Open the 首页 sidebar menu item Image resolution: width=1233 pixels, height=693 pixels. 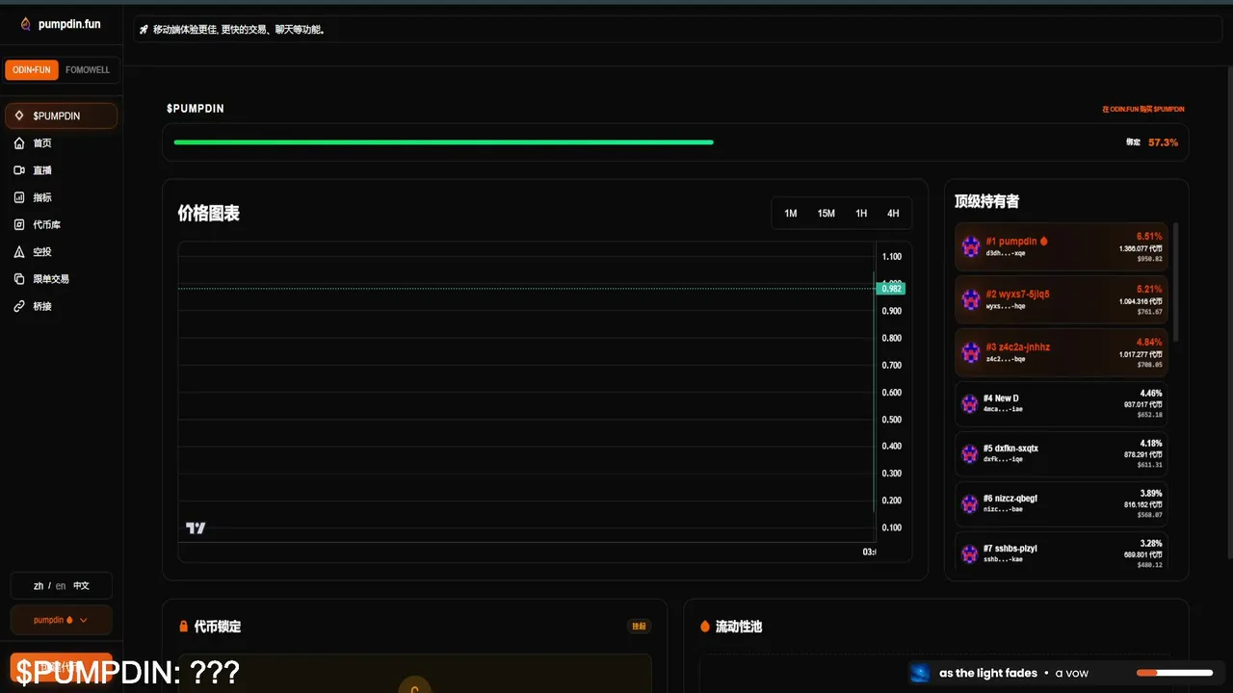tap(61, 143)
